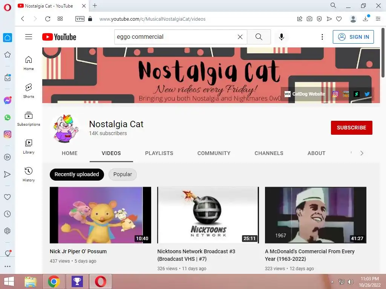Screen dimensions: 386x289
Task: Open Opera sidebar history clock
Action: [x=8, y=214]
